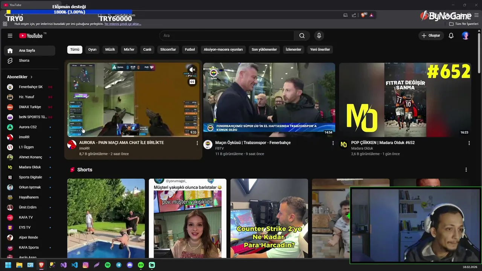Start voice search with the microphone icon

coord(319,36)
